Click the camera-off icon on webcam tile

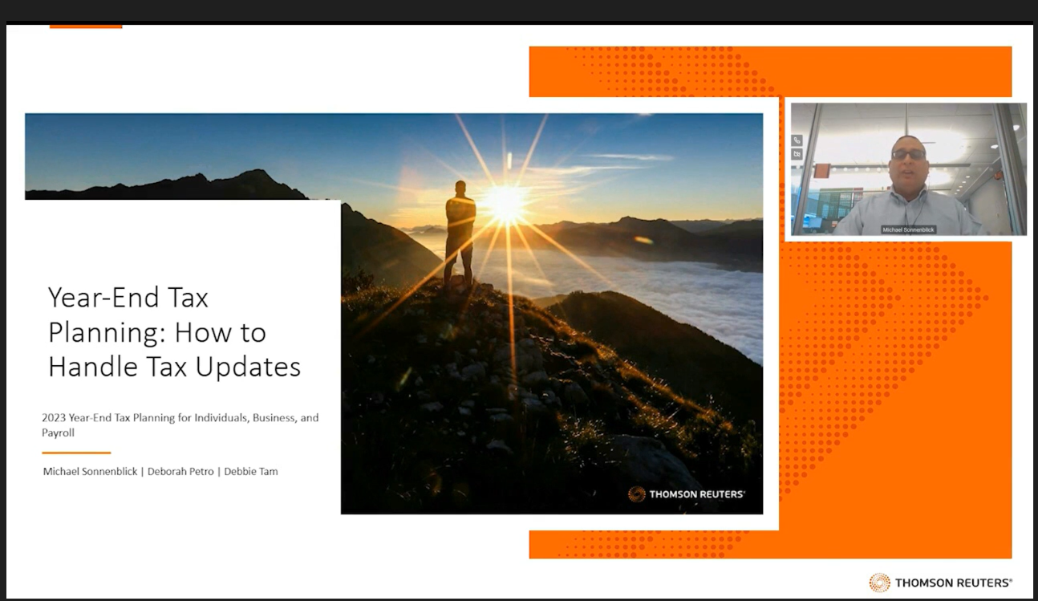click(x=797, y=154)
